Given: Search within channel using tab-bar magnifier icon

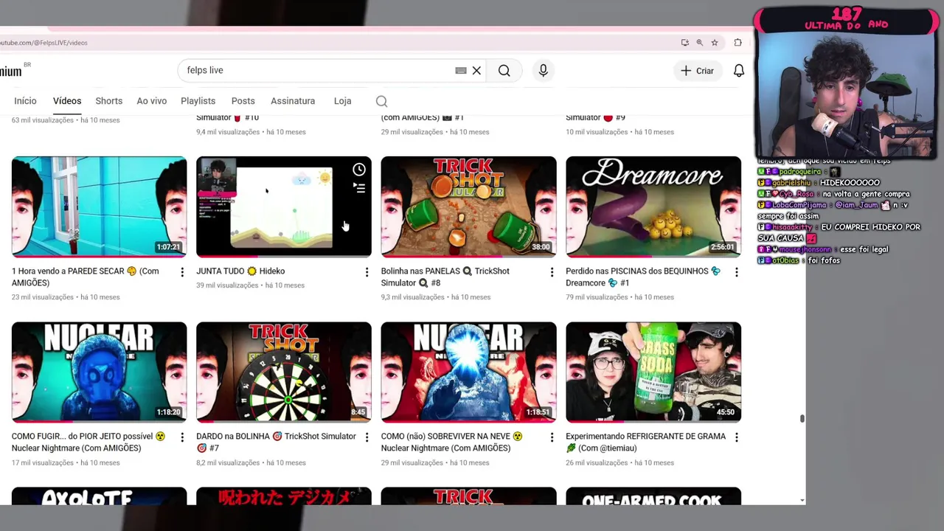Looking at the screenshot, I should (x=381, y=101).
